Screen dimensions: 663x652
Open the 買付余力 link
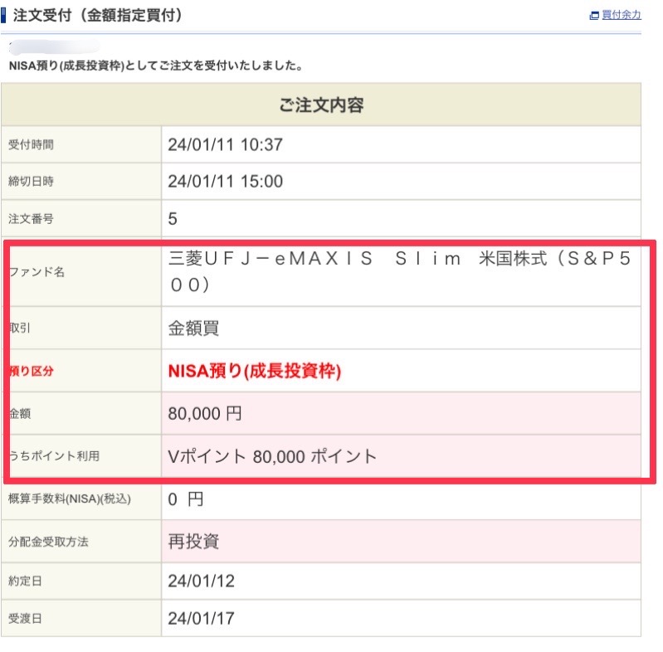[x=622, y=15]
